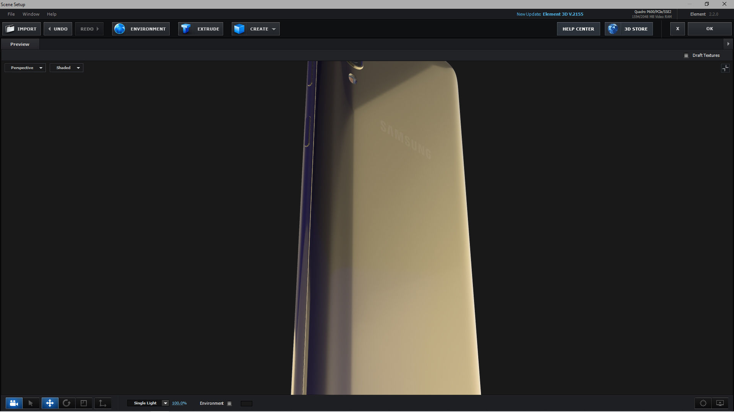The width and height of the screenshot is (734, 412).
Task: Open the File menu
Action: 11,14
